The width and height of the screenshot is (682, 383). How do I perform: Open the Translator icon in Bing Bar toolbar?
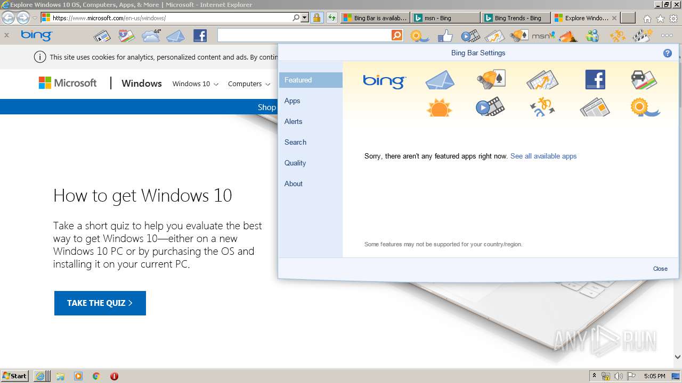point(618,36)
